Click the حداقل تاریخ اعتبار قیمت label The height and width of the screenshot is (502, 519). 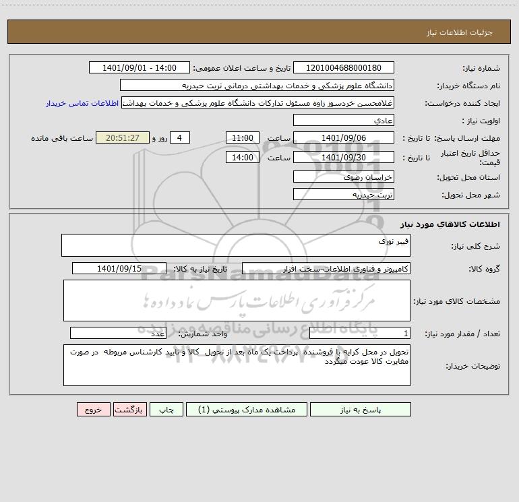coord(470,158)
